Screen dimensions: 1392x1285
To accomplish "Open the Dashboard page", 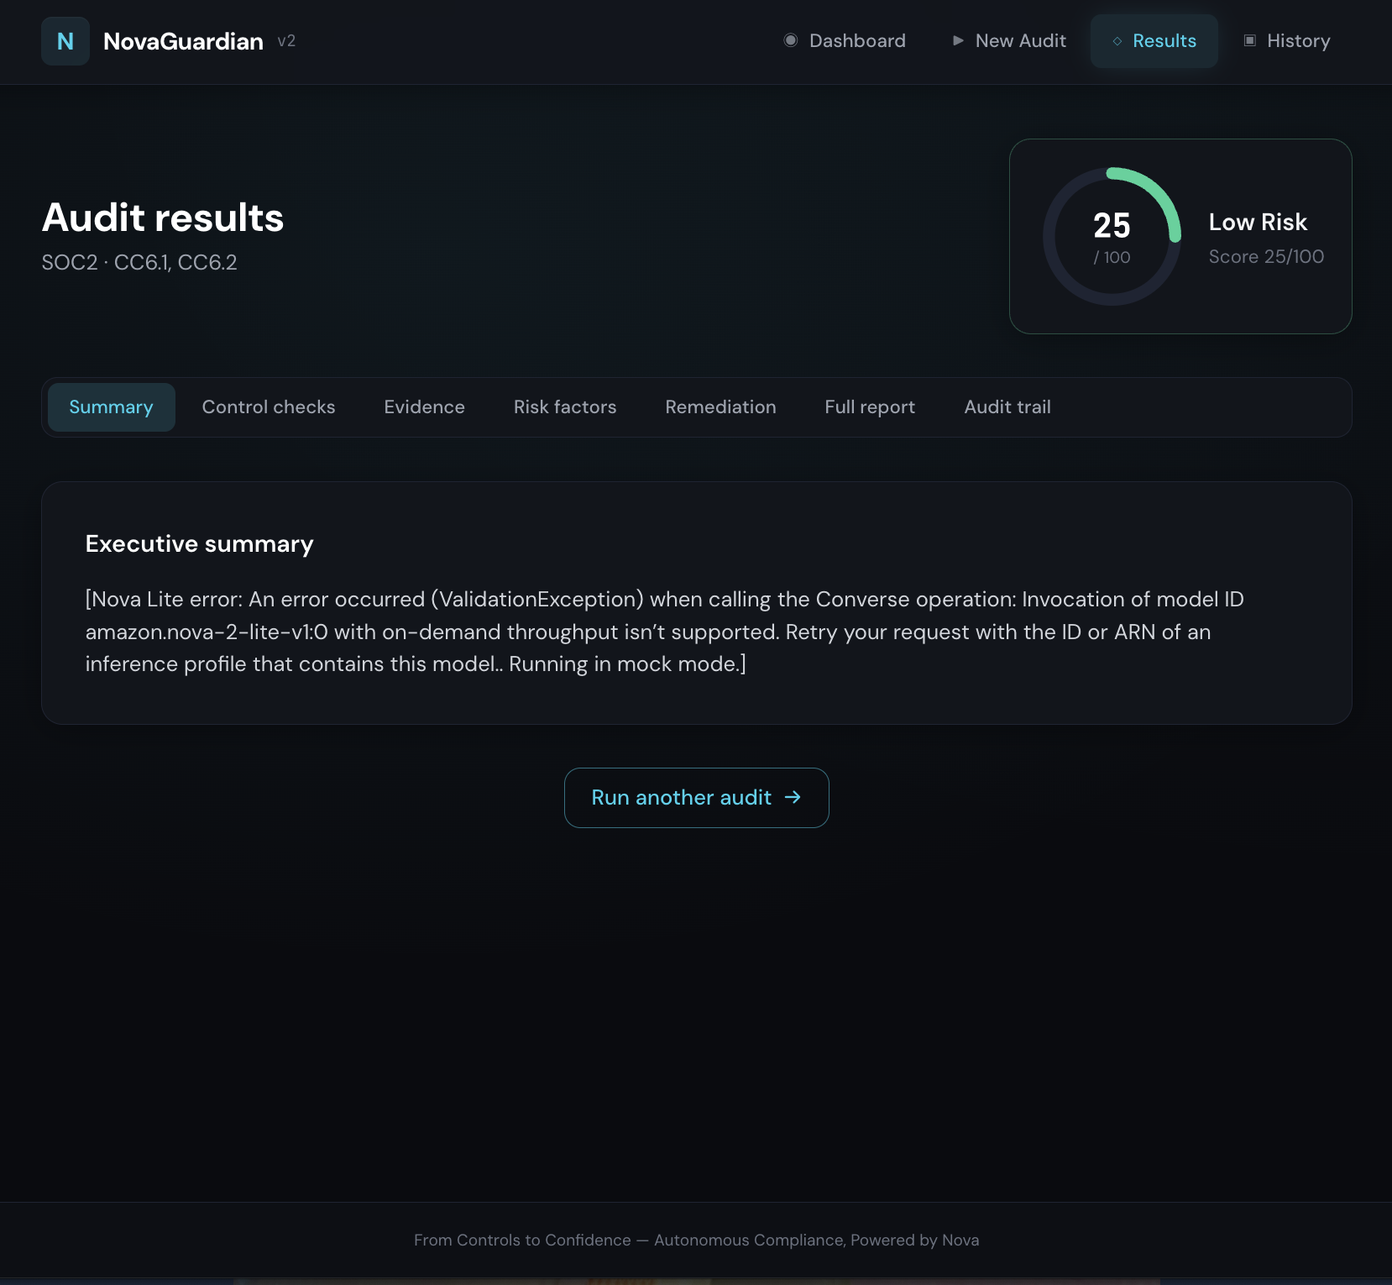I will (x=845, y=41).
